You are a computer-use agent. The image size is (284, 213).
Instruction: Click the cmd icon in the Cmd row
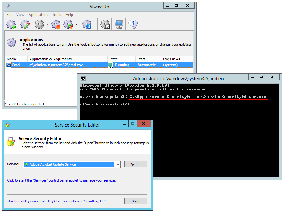point(8,65)
